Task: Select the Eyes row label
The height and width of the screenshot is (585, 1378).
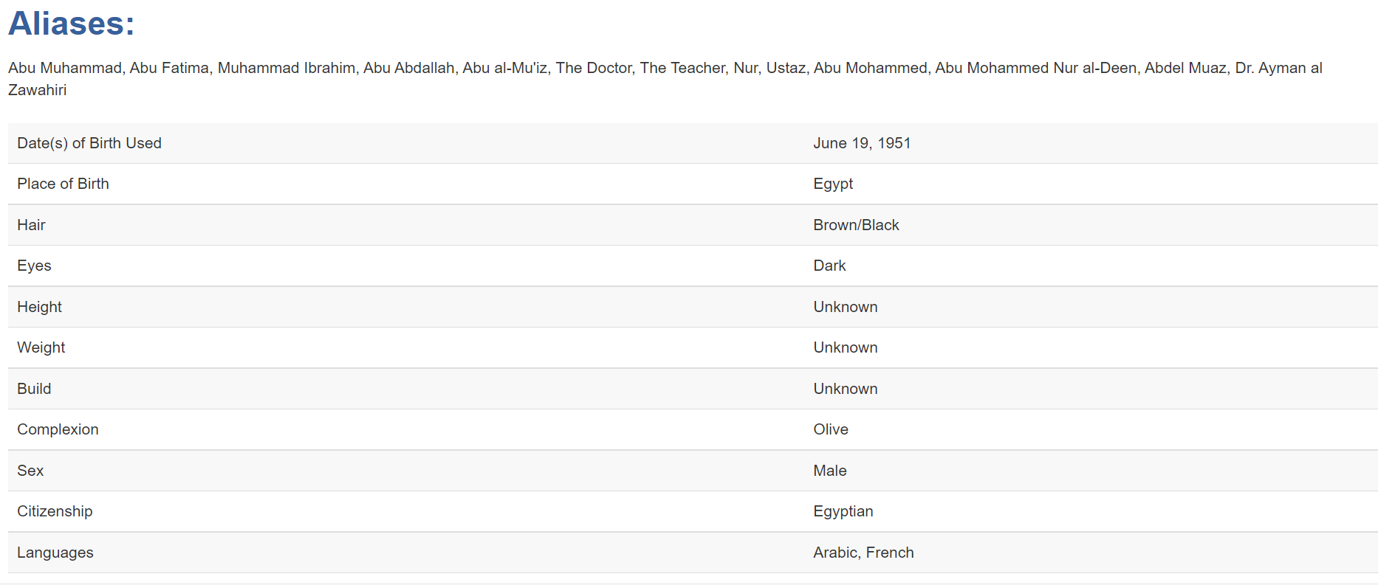Action: pos(34,266)
